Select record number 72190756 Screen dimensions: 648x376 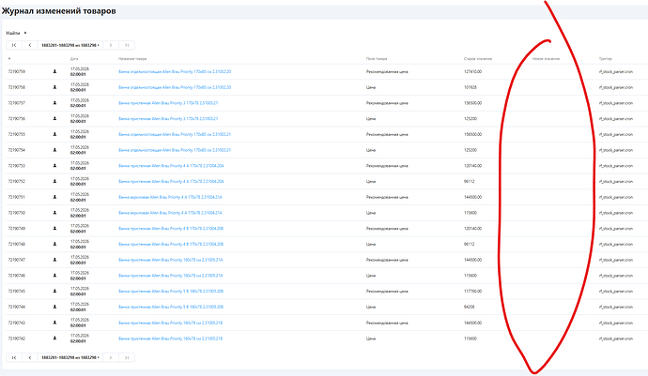click(x=17, y=118)
